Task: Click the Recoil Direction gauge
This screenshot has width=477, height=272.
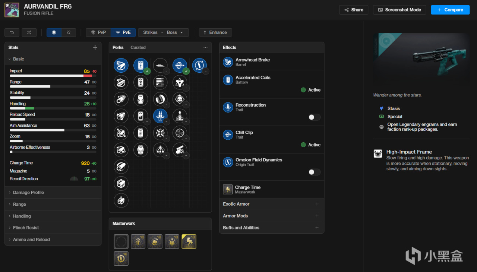Action: 74,179
